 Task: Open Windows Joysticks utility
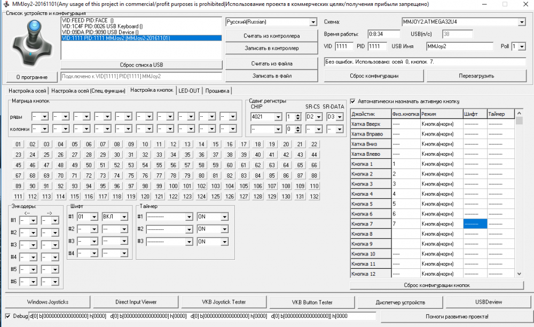pos(48,302)
